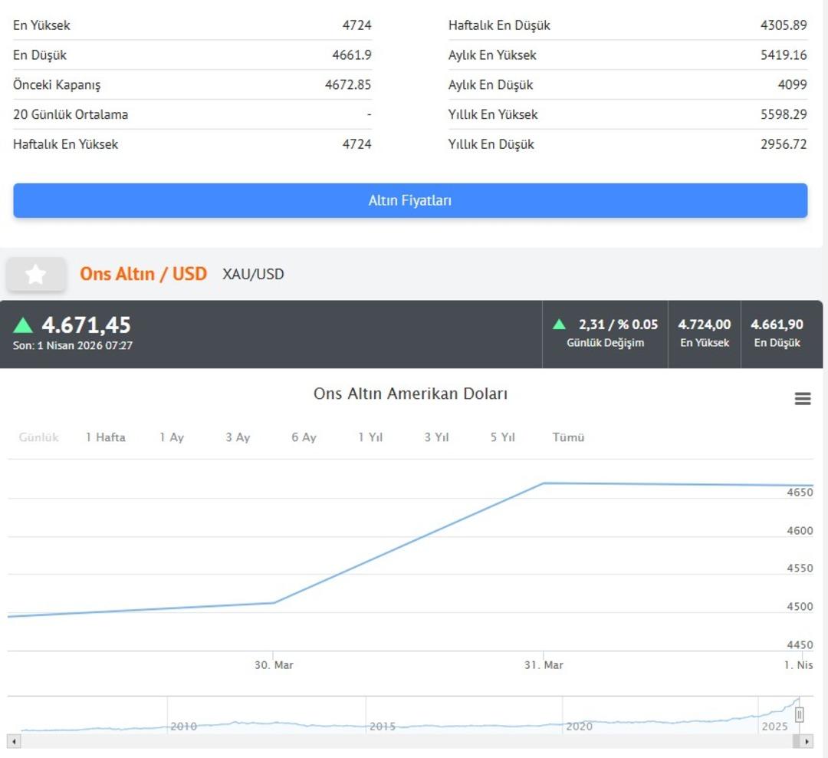Display the 5 Yıl price history
The width and height of the screenshot is (828, 758).
[503, 437]
